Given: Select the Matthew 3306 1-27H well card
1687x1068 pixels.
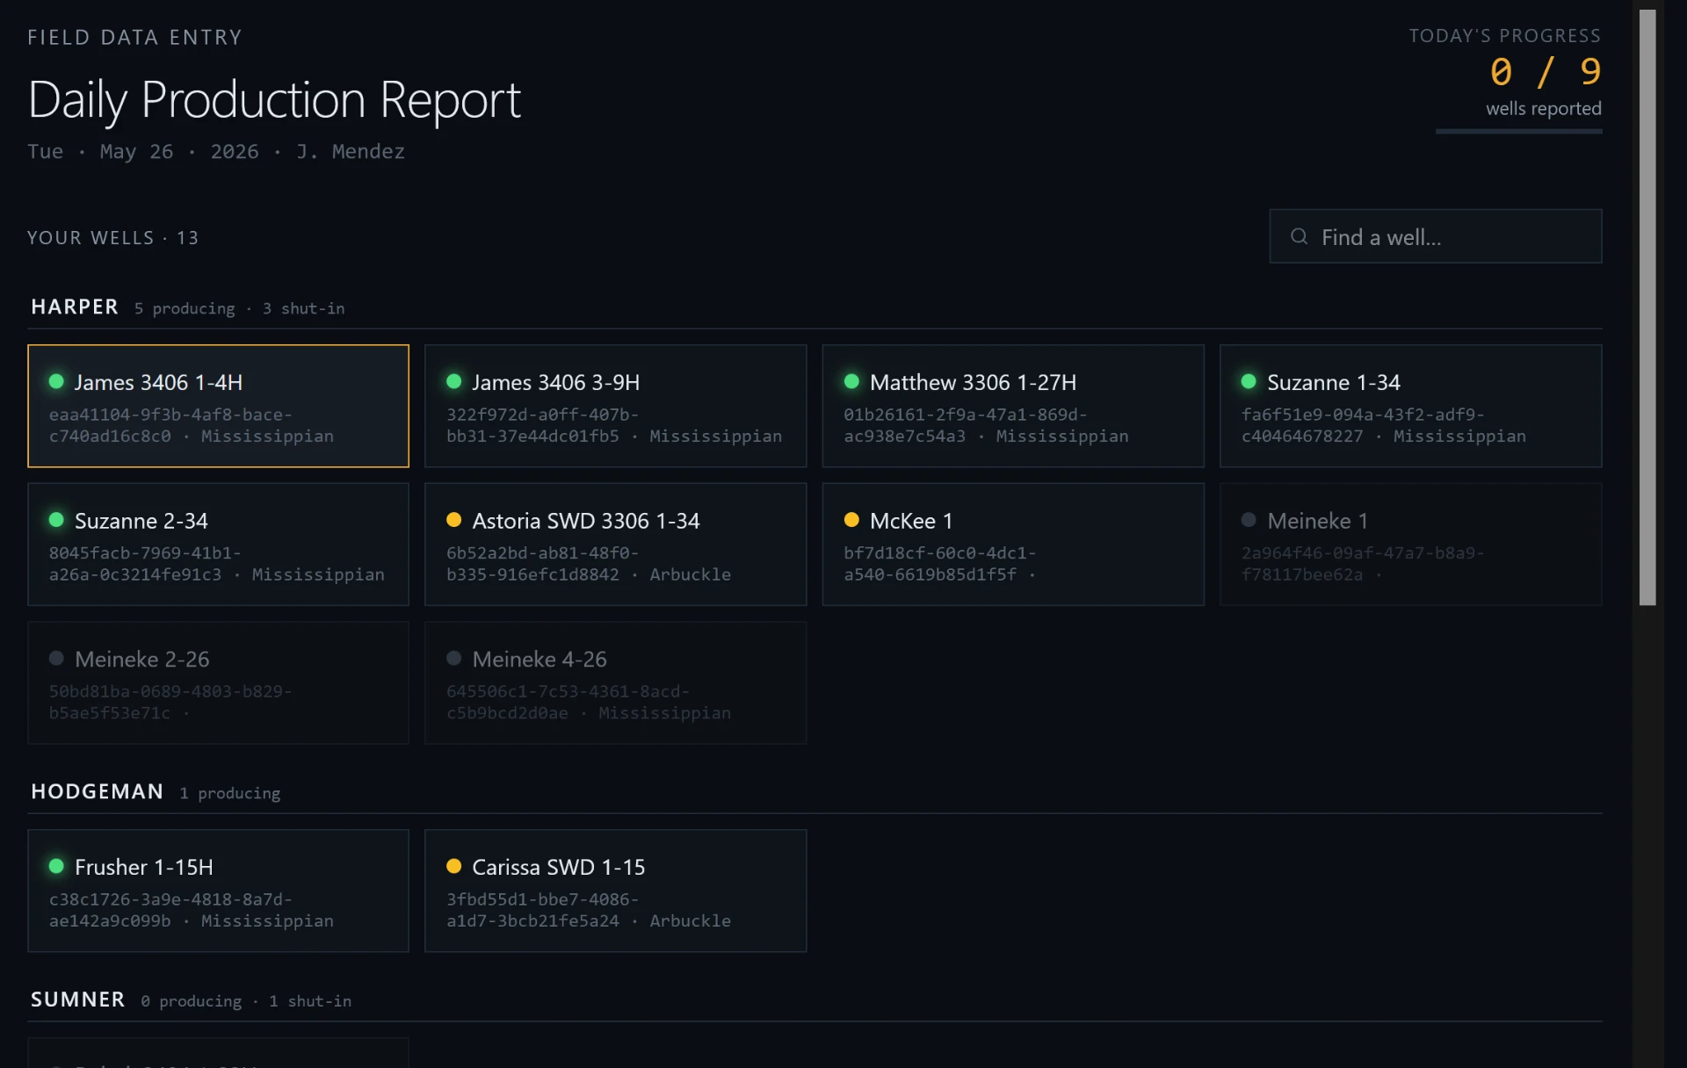Looking at the screenshot, I should 1013,406.
